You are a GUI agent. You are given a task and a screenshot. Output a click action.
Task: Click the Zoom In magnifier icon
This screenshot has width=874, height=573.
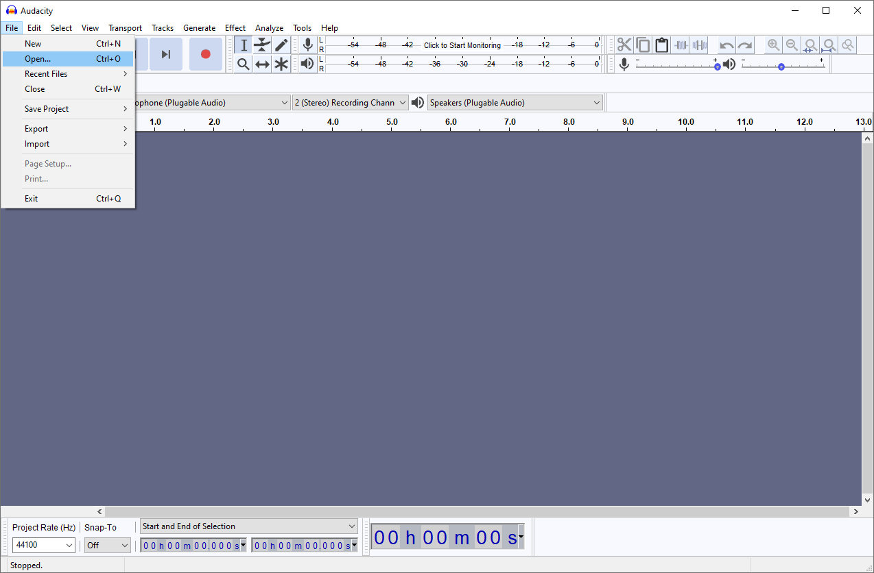point(773,45)
